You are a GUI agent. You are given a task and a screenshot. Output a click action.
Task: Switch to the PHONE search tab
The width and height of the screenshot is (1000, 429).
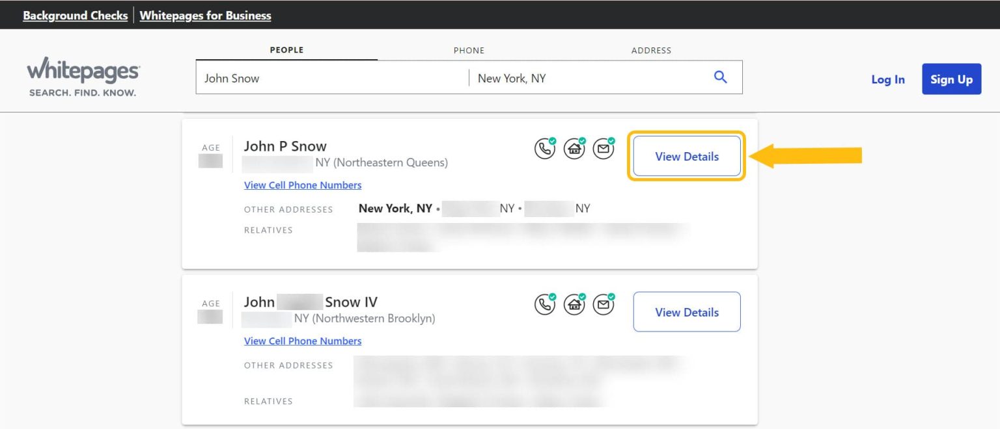point(469,50)
